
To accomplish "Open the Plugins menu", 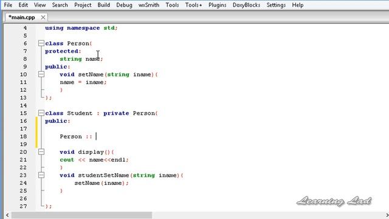I will click(x=218, y=5).
